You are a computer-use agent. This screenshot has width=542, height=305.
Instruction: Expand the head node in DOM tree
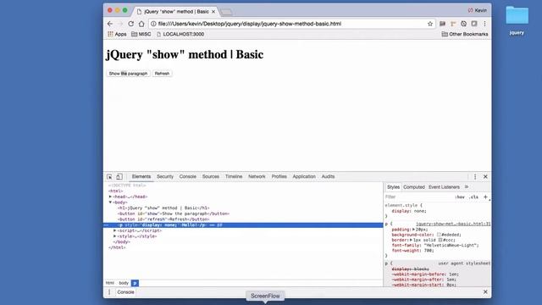click(110, 197)
